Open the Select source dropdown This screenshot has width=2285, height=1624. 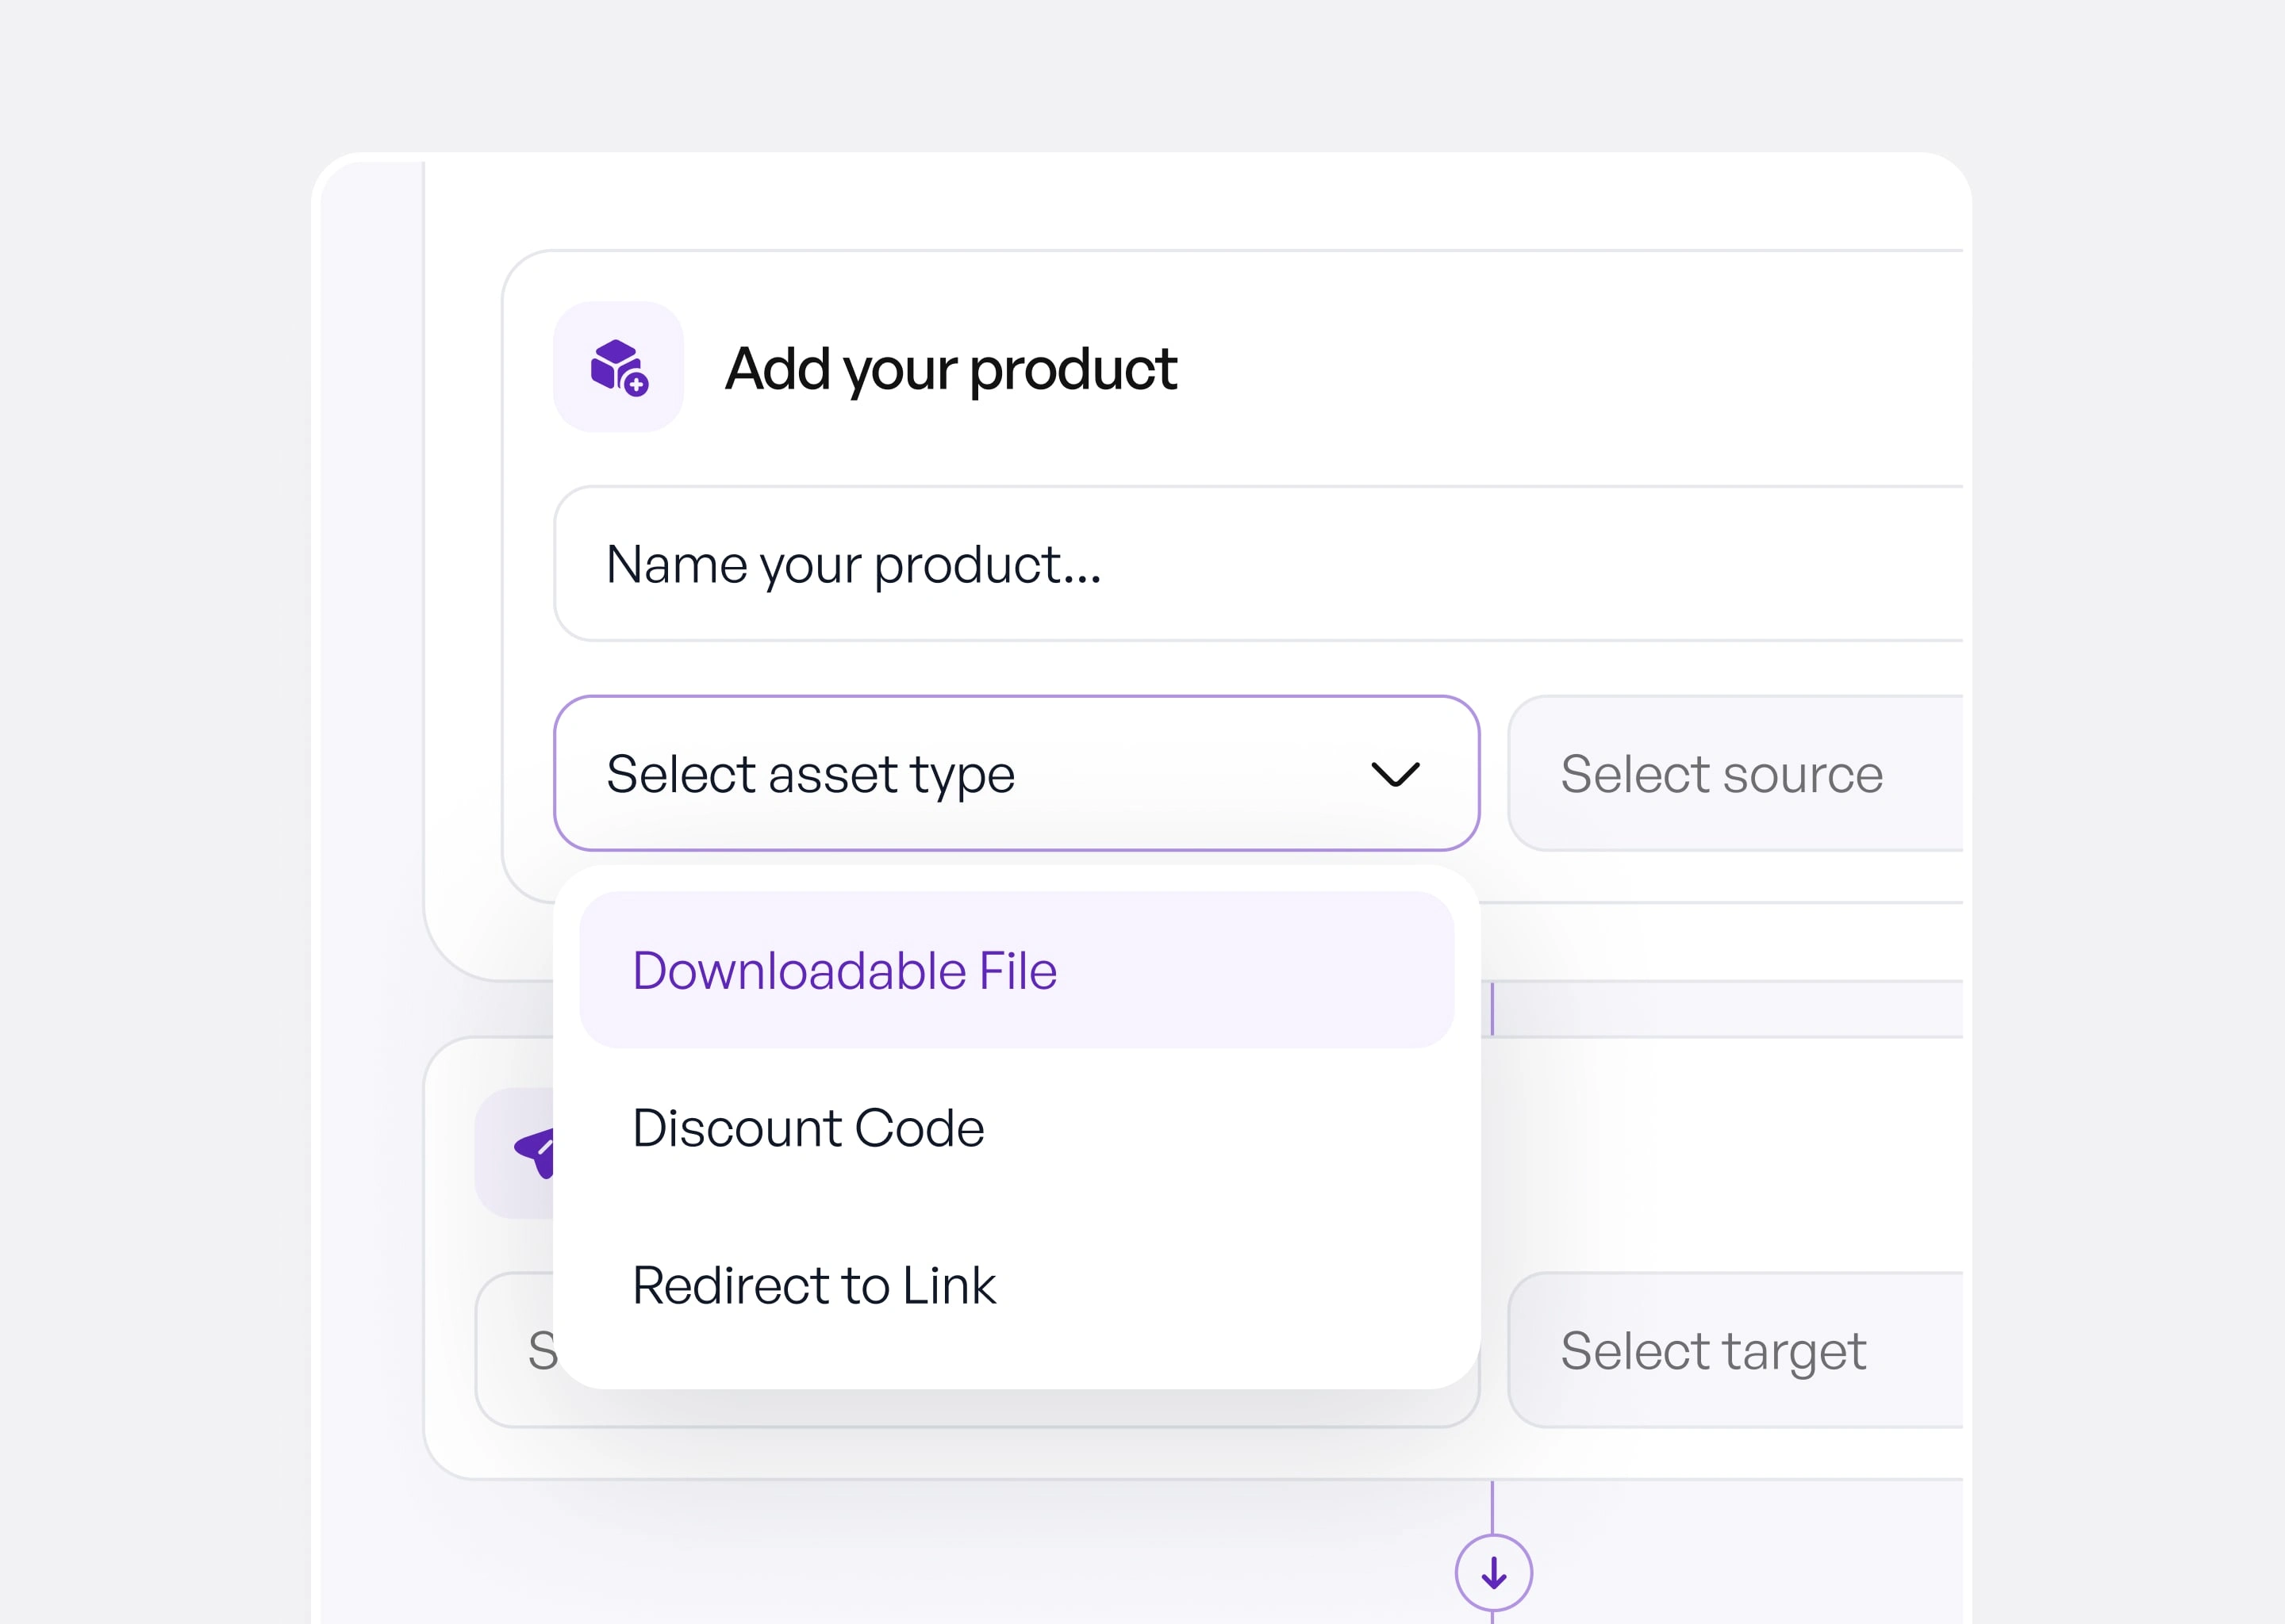point(1734,774)
